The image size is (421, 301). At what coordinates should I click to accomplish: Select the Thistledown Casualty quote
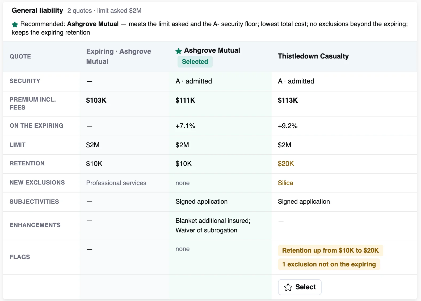[300, 287]
